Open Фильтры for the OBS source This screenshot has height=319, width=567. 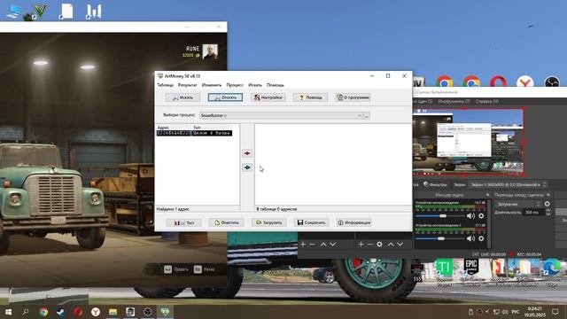pos(435,184)
